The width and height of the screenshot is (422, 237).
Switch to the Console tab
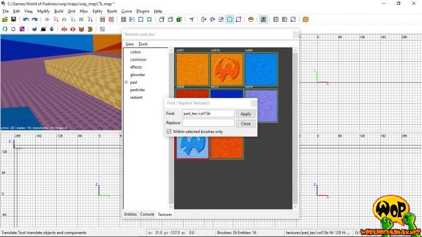[147, 214]
